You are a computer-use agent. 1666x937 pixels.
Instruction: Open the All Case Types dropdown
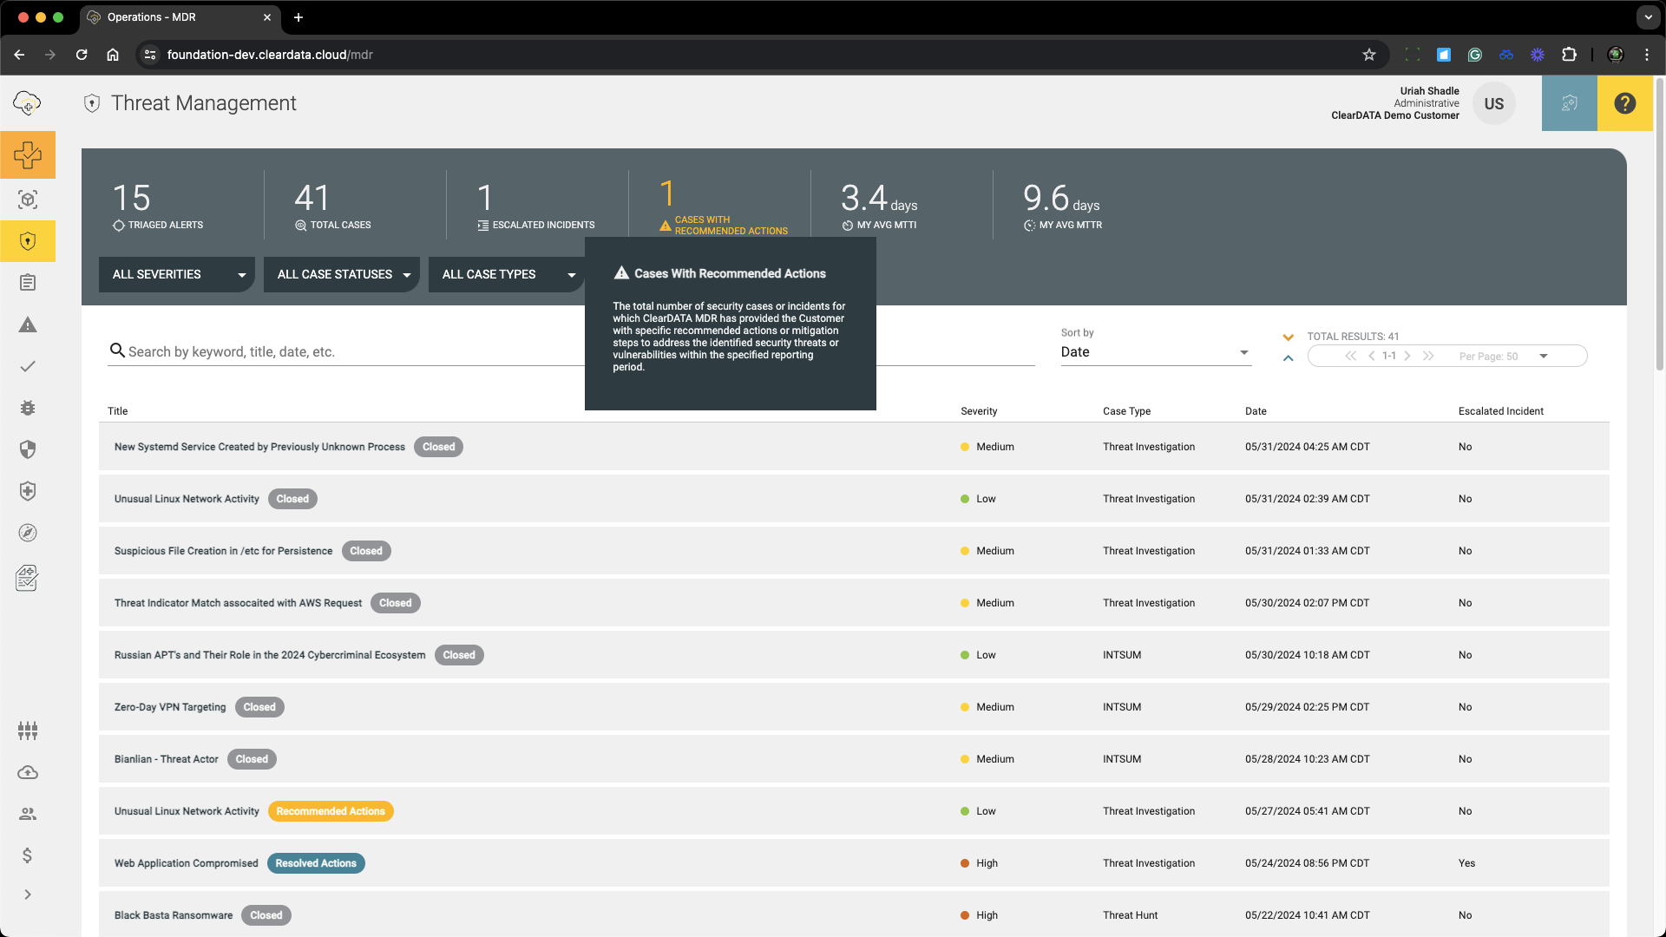506,274
